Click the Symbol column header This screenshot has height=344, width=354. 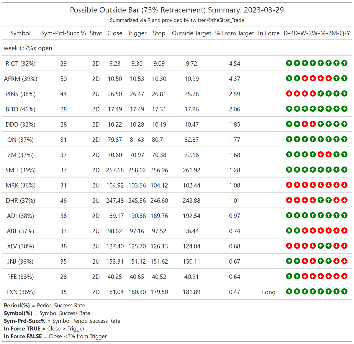click(x=20, y=33)
